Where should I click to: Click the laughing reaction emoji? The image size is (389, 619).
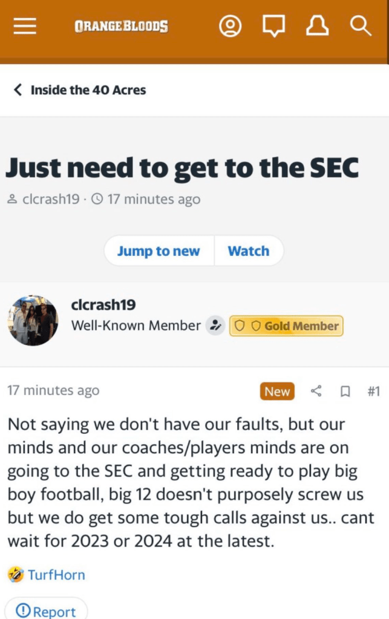coord(15,574)
